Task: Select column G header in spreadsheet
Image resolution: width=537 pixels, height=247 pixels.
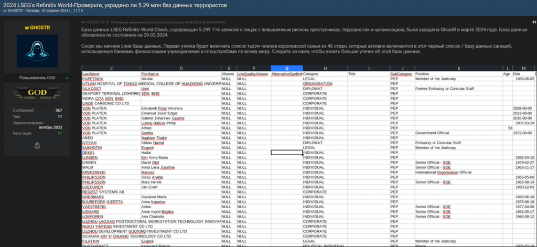Action: [286, 68]
